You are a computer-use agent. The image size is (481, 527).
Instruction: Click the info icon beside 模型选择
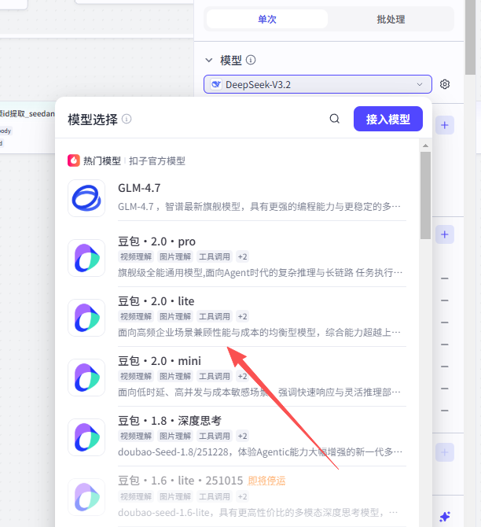click(127, 120)
